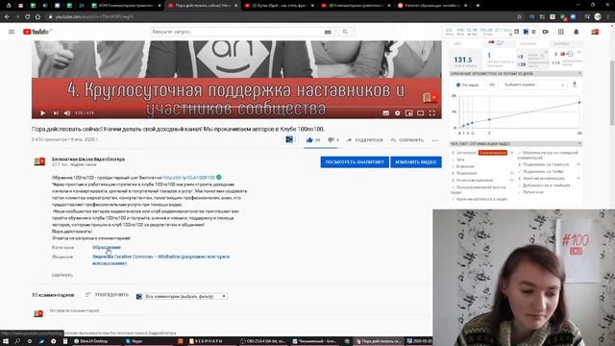Open OBS from the taskbar
The width and height of the screenshot is (615, 346).
pos(263,341)
